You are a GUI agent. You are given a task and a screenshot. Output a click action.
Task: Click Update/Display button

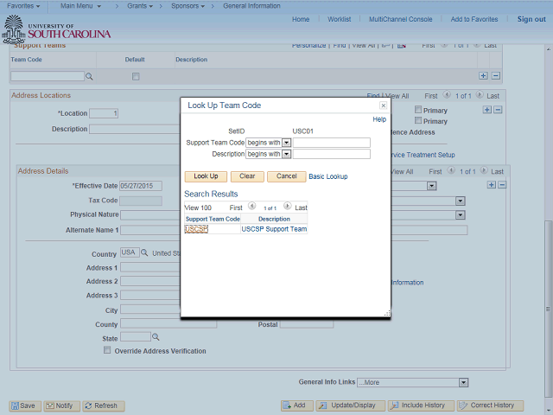[x=350, y=405]
